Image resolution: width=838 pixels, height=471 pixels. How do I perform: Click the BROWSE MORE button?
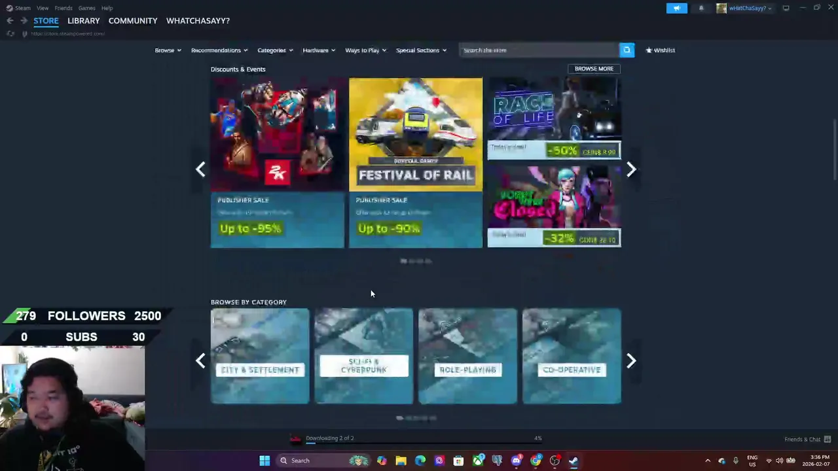[594, 69]
